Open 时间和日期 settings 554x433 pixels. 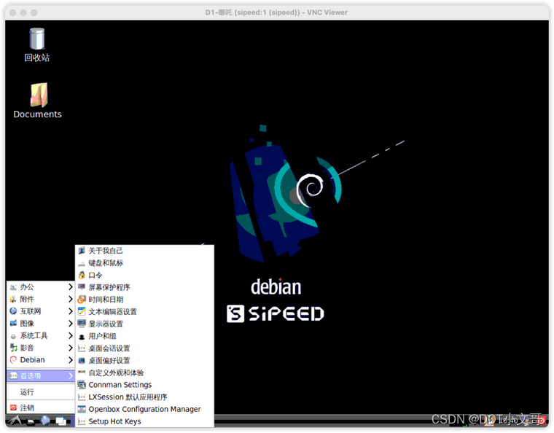pyautogui.click(x=144, y=300)
